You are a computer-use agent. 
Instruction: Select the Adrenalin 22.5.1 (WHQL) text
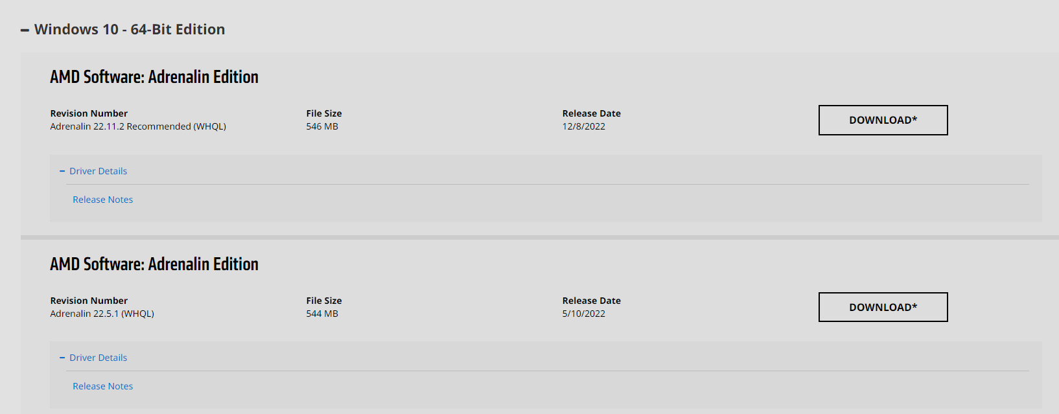coord(102,314)
